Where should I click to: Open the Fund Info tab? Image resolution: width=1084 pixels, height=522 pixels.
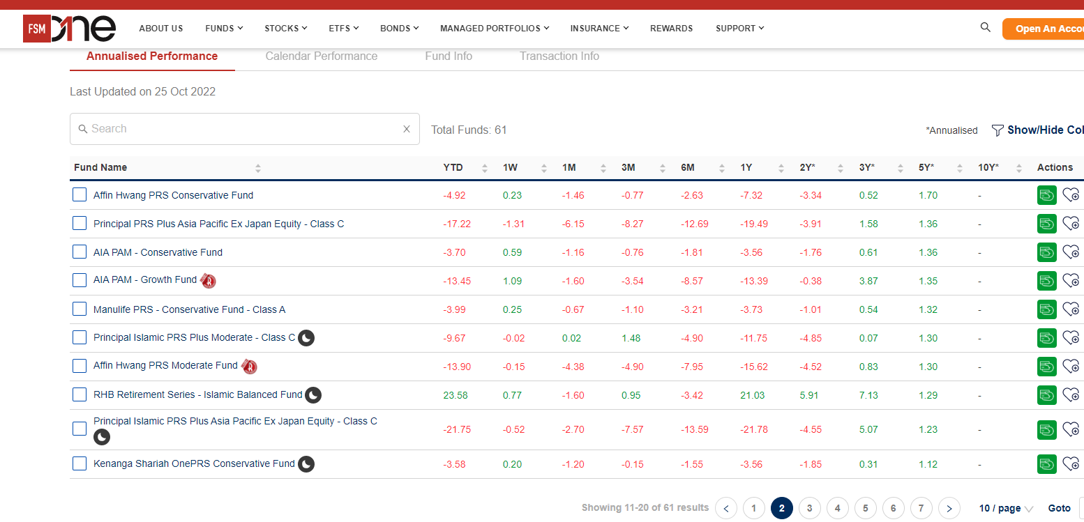click(x=449, y=56)
